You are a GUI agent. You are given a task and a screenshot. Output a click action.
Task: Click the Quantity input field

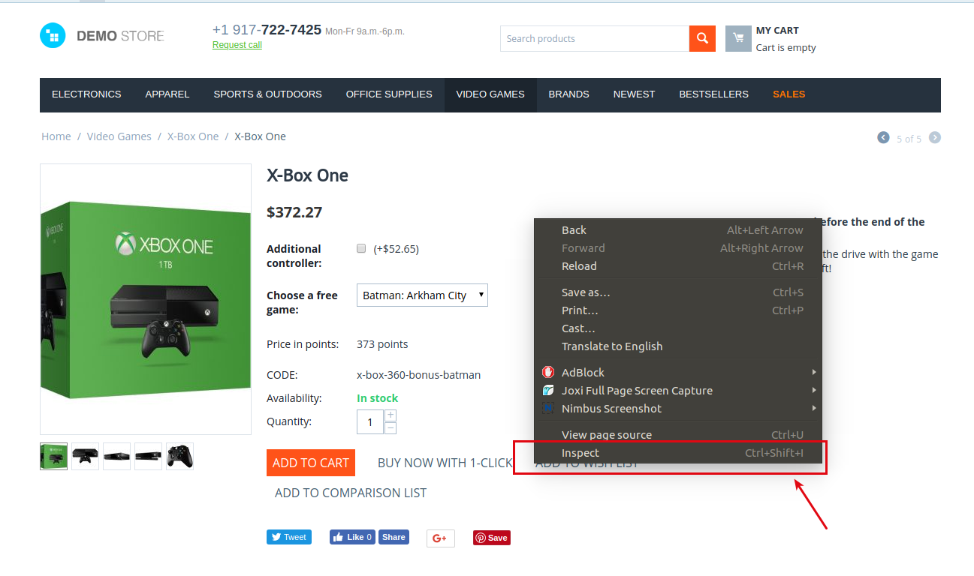pos(370,422)
